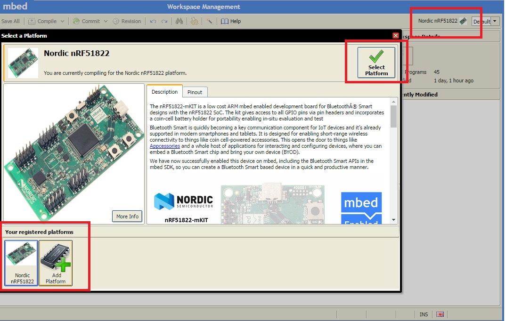Viewport: 506px width, 321px height.
Task: Click the programs count '45'
Action: coord(436,72)
